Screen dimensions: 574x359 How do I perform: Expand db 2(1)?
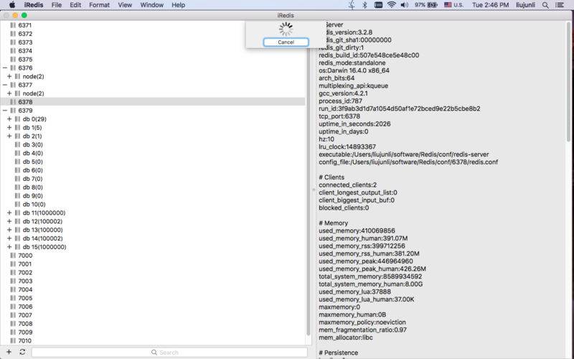(9, 136)
